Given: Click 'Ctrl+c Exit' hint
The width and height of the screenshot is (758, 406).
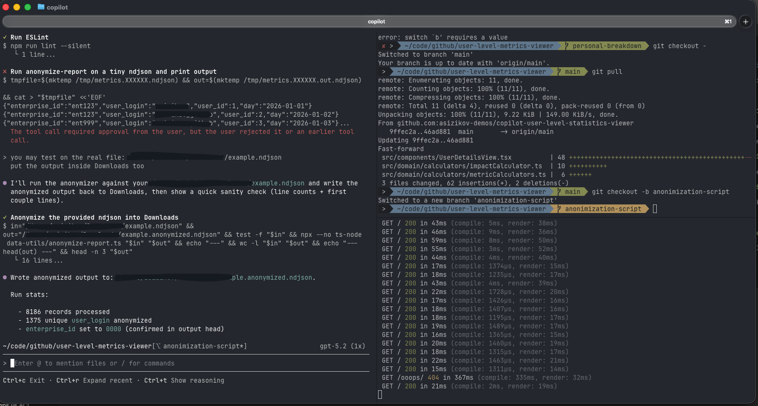Looking at the screenshot, I should (24, 380).
